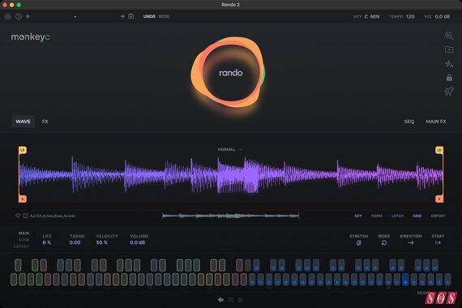
Task: Toggle the GRID option
Action: point(417,216)
